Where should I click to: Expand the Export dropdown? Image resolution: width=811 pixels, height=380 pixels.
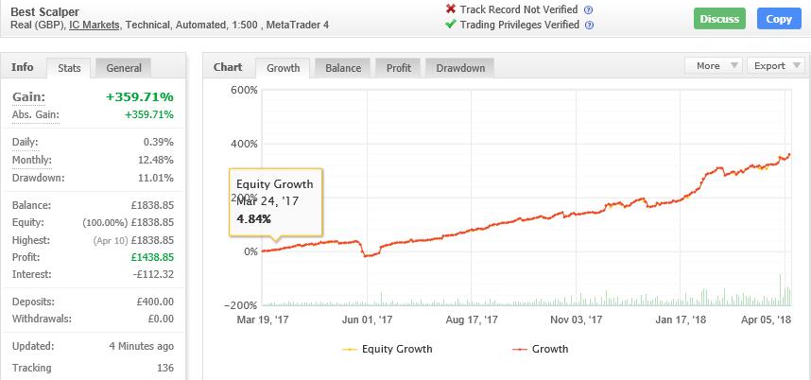coord(776,65)
